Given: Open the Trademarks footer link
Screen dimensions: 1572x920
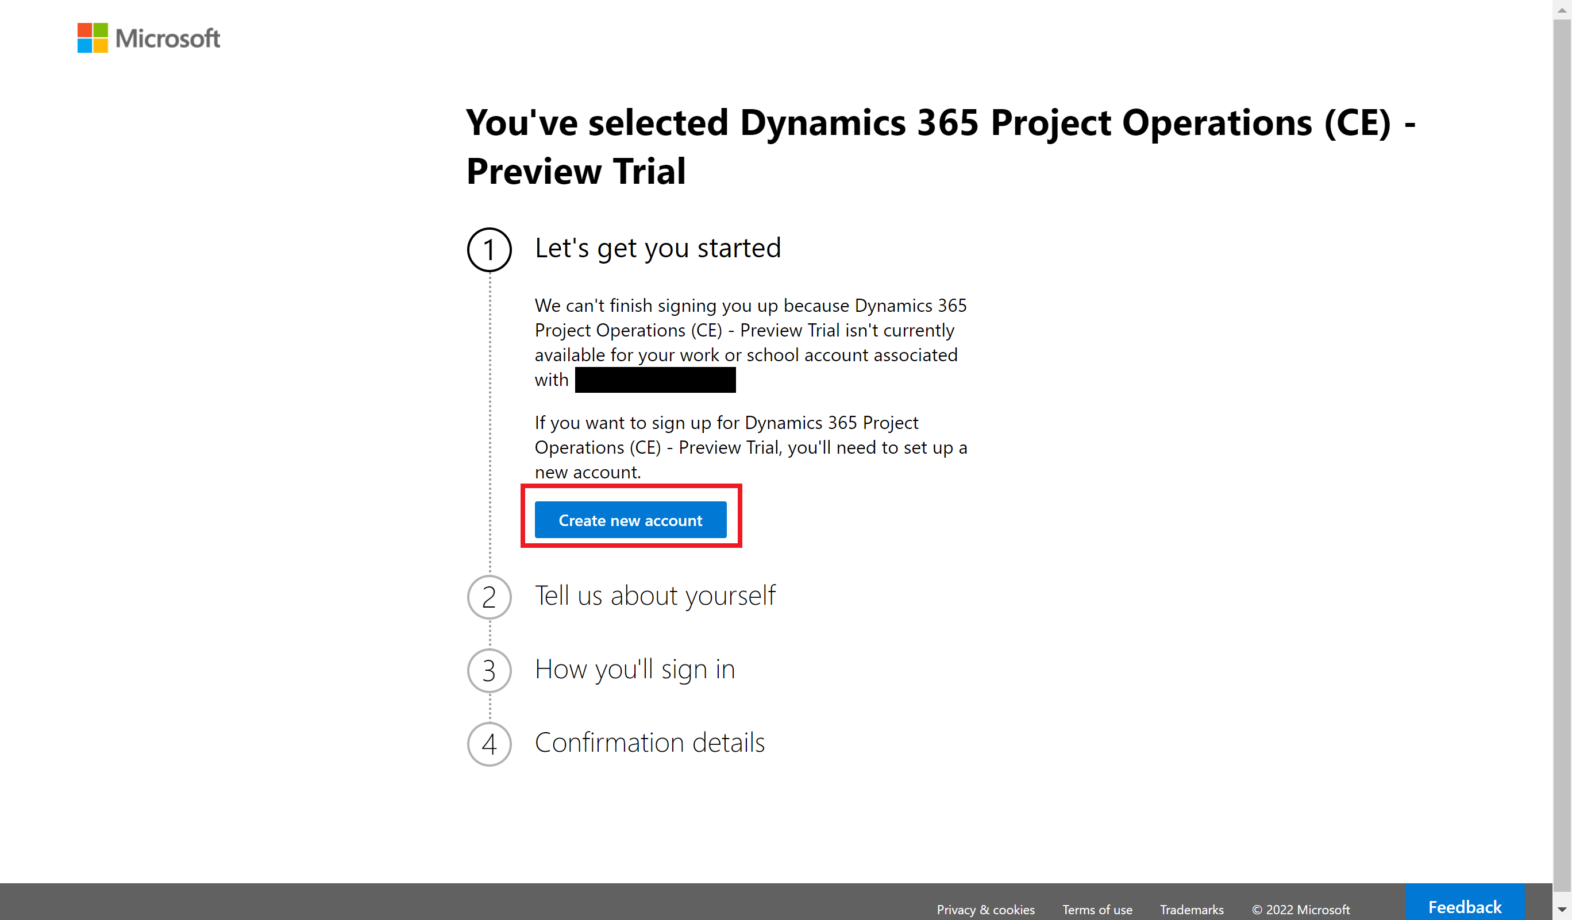Looking at the screenshot, I should pos(1192,910).
